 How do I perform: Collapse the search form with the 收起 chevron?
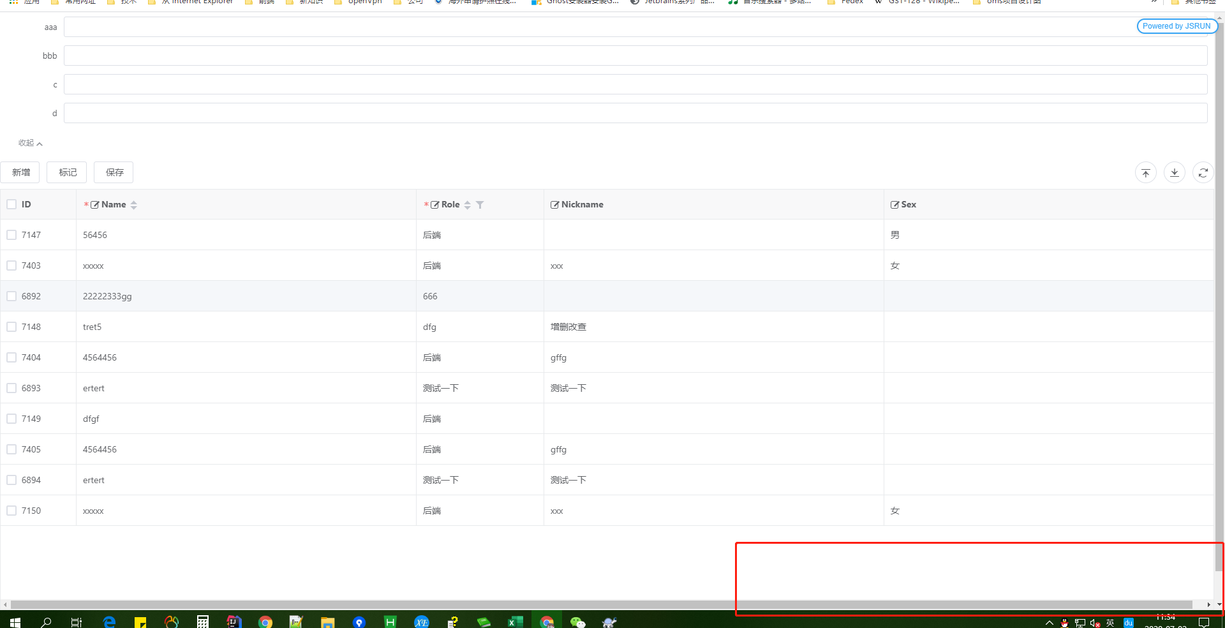click(x=30, y=143)
